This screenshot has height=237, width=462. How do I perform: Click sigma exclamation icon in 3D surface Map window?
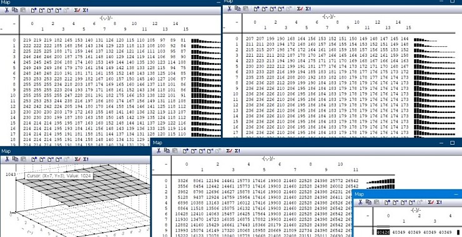click(86, 159)
